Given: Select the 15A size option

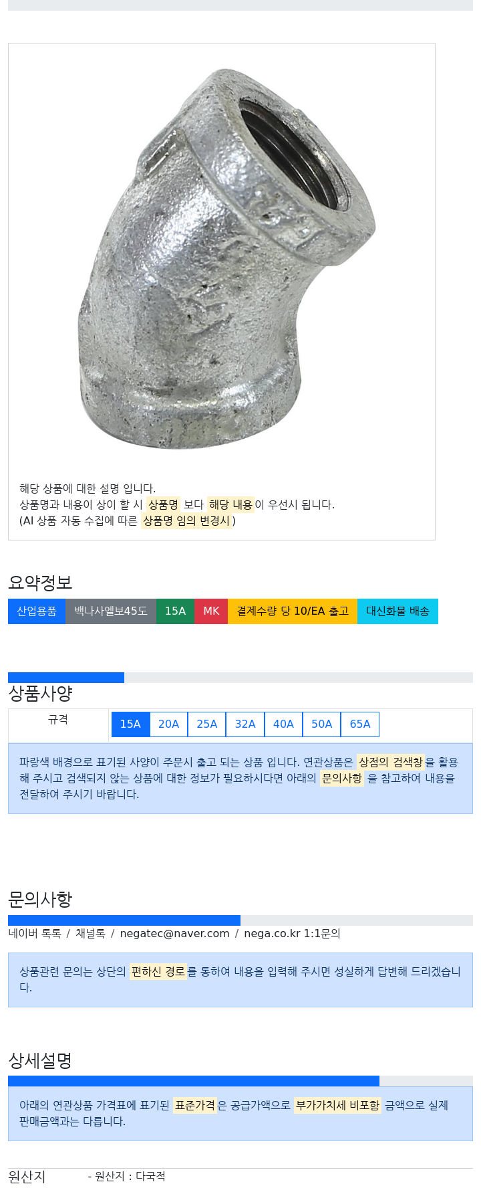Looking at the screenshot, I should pos(130,724).
